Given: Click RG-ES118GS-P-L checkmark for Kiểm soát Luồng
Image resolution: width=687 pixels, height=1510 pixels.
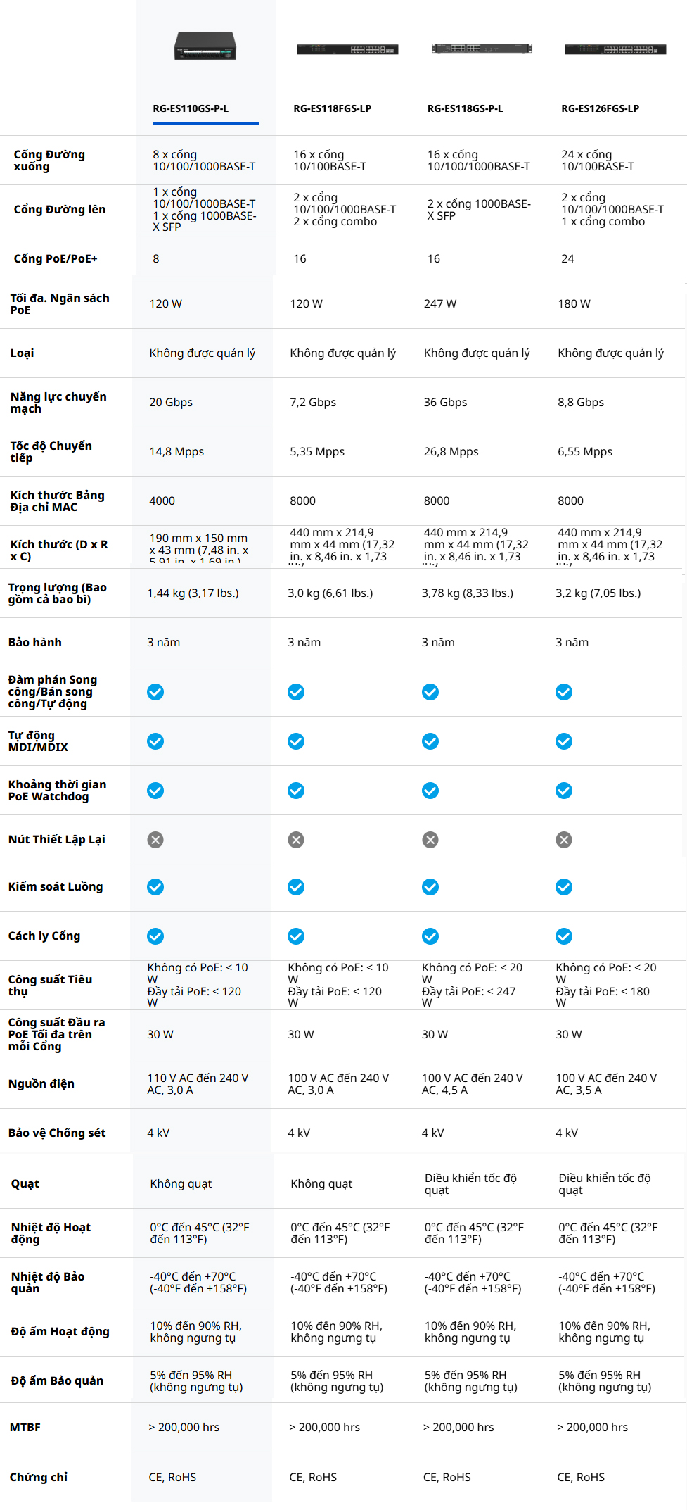Looking at the screenshot, I should tap(430, 887).
